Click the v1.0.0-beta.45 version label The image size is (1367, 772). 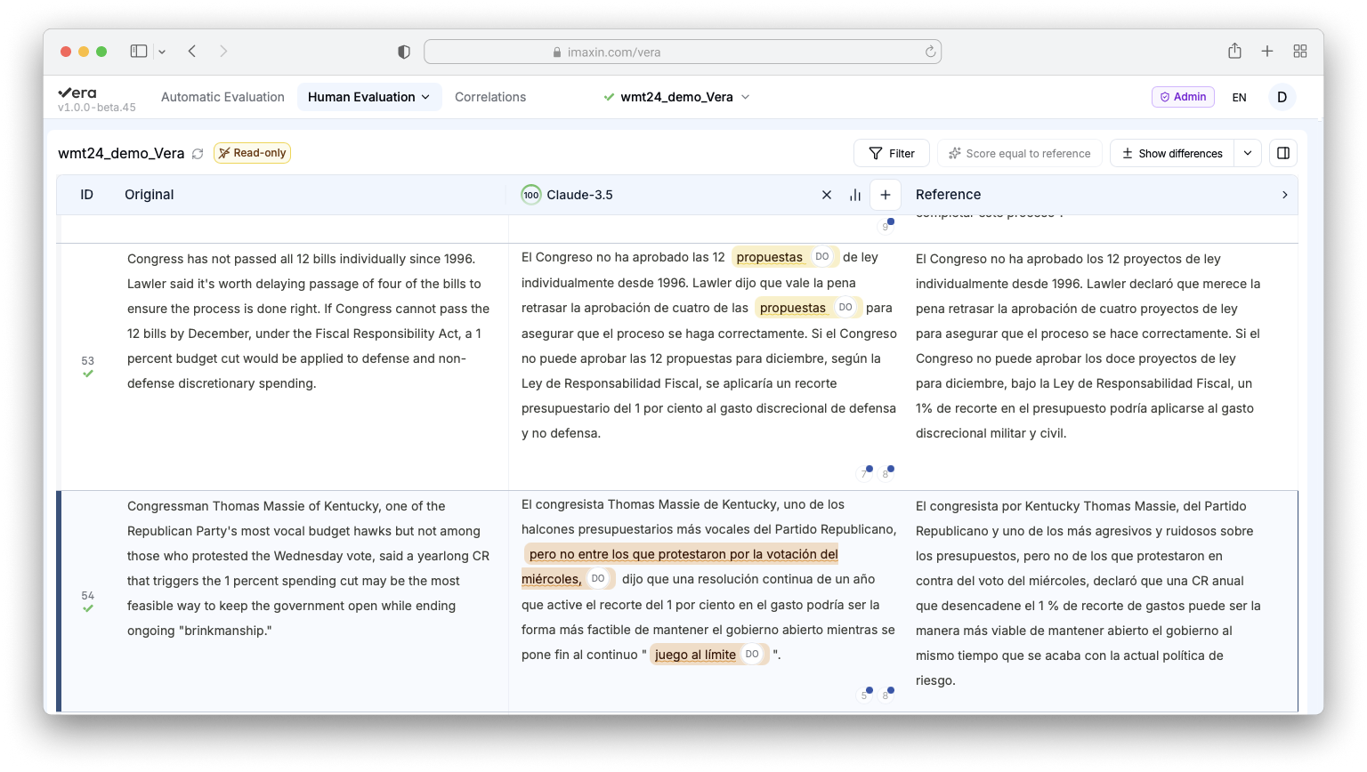click(x=97, y=108)
